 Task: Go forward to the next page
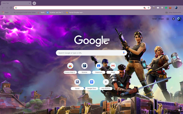7,8
